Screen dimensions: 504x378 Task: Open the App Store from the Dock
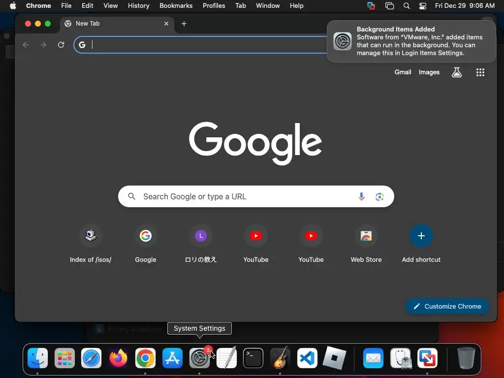tap(172, 358)
